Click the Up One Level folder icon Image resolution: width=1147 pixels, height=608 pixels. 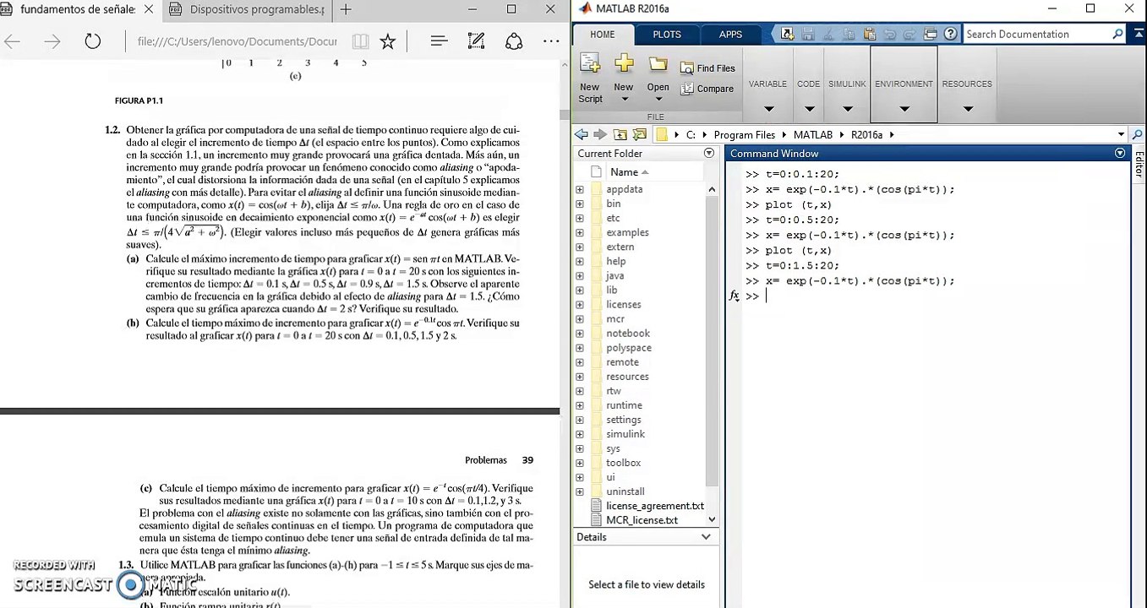pyautogui.click(x=620, y=135)
